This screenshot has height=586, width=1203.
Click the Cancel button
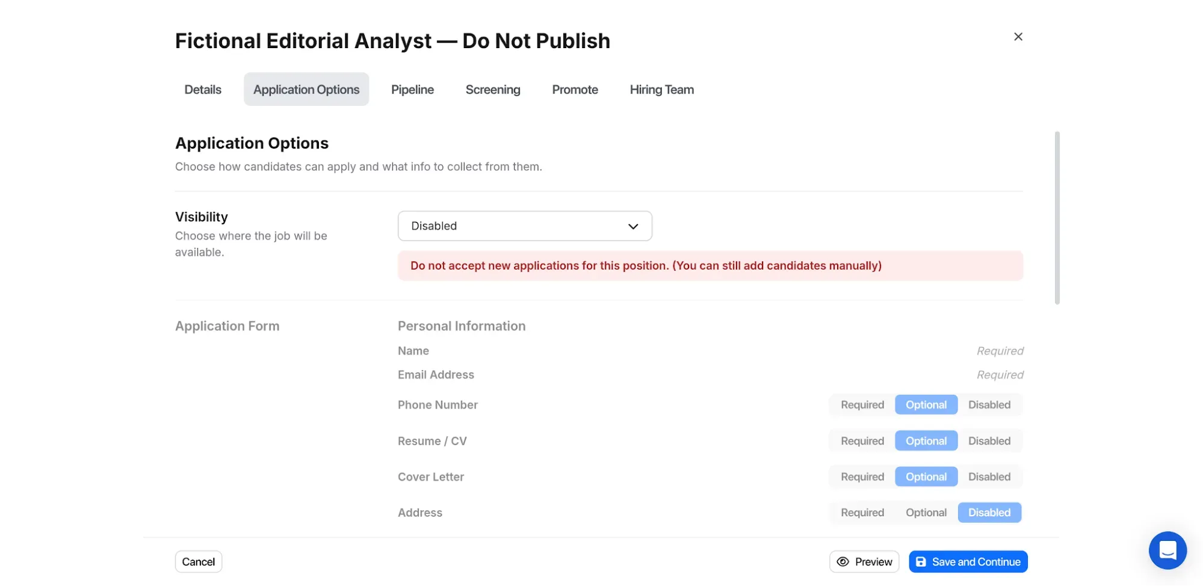198,561
